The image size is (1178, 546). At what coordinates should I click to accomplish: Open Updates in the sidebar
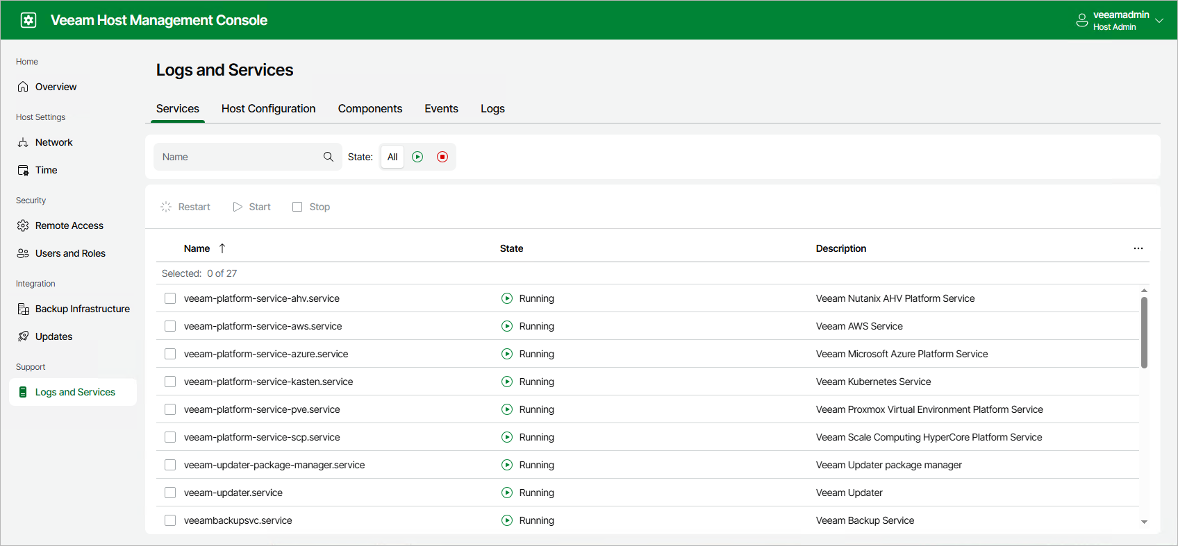[73, 336]
